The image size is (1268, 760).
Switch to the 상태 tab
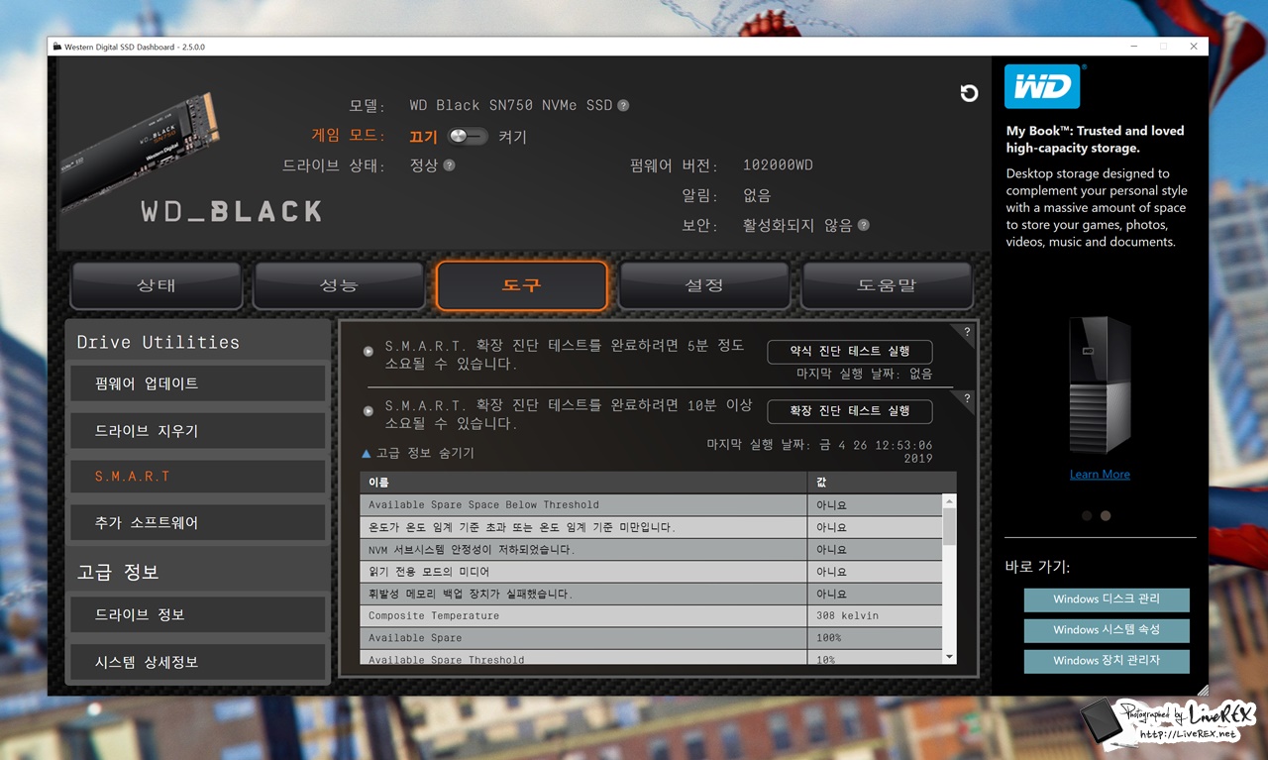tap(156, 285)
